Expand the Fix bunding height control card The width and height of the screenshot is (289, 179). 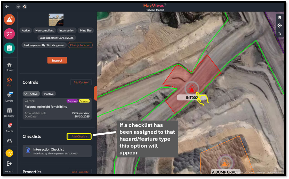[57, 109]
